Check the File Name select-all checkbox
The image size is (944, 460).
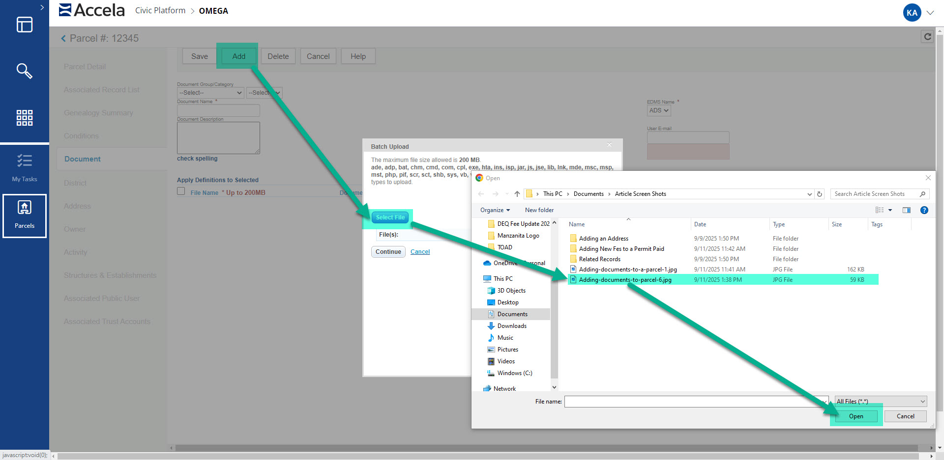coord(181,191)
